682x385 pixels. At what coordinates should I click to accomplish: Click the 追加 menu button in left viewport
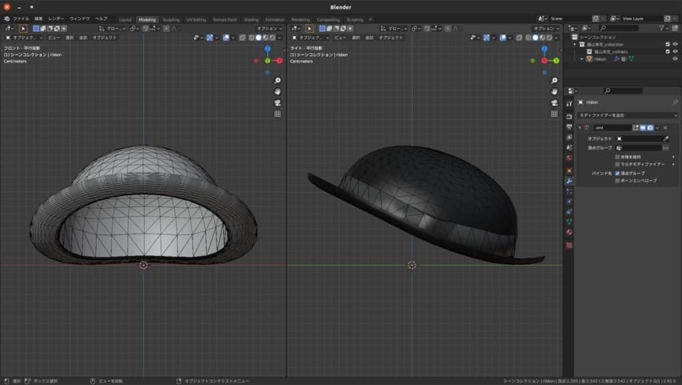tap(83, 38)
